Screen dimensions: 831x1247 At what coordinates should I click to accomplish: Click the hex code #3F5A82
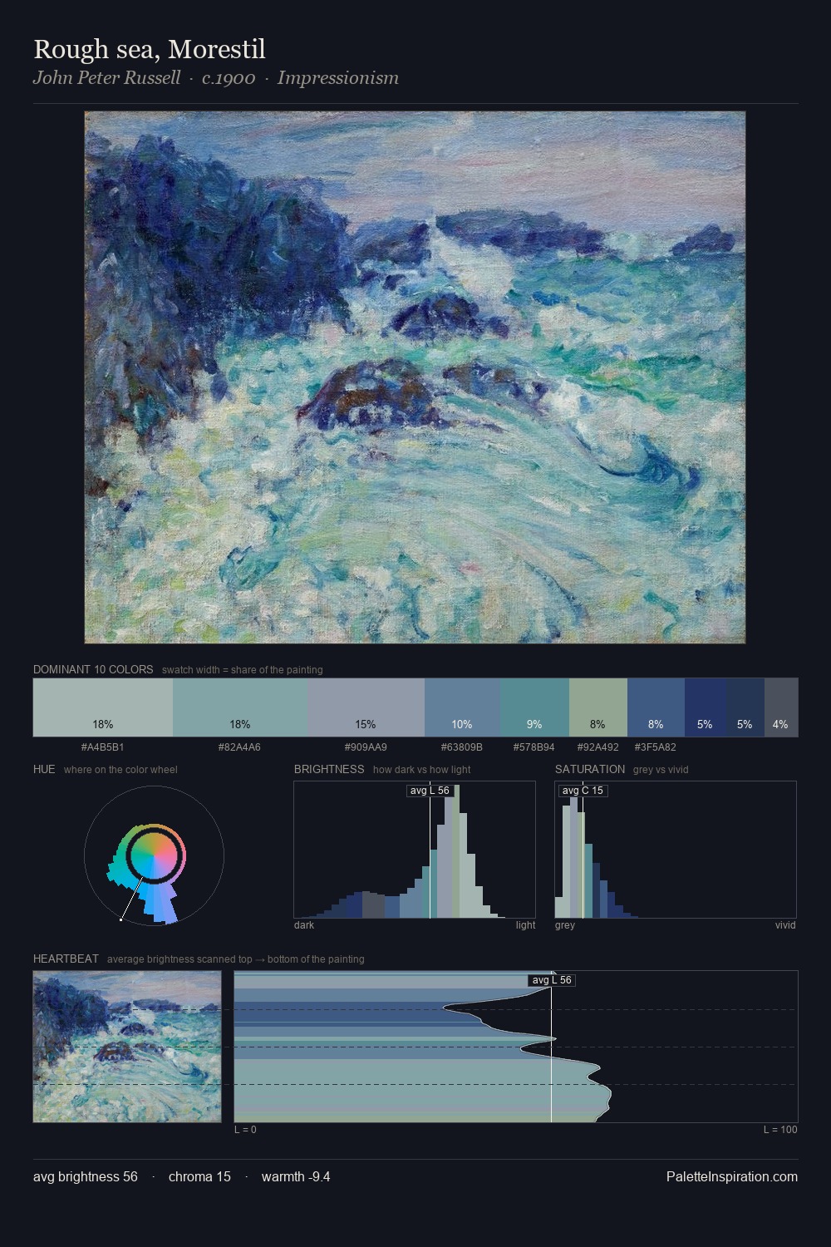click(656, 747)
